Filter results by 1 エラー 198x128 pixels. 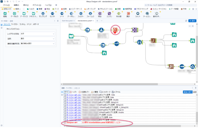[73, 92]
